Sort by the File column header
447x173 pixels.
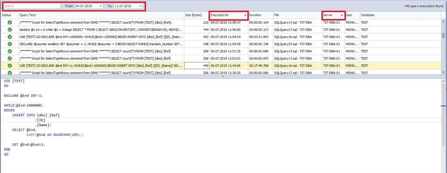tap(297, 15)
